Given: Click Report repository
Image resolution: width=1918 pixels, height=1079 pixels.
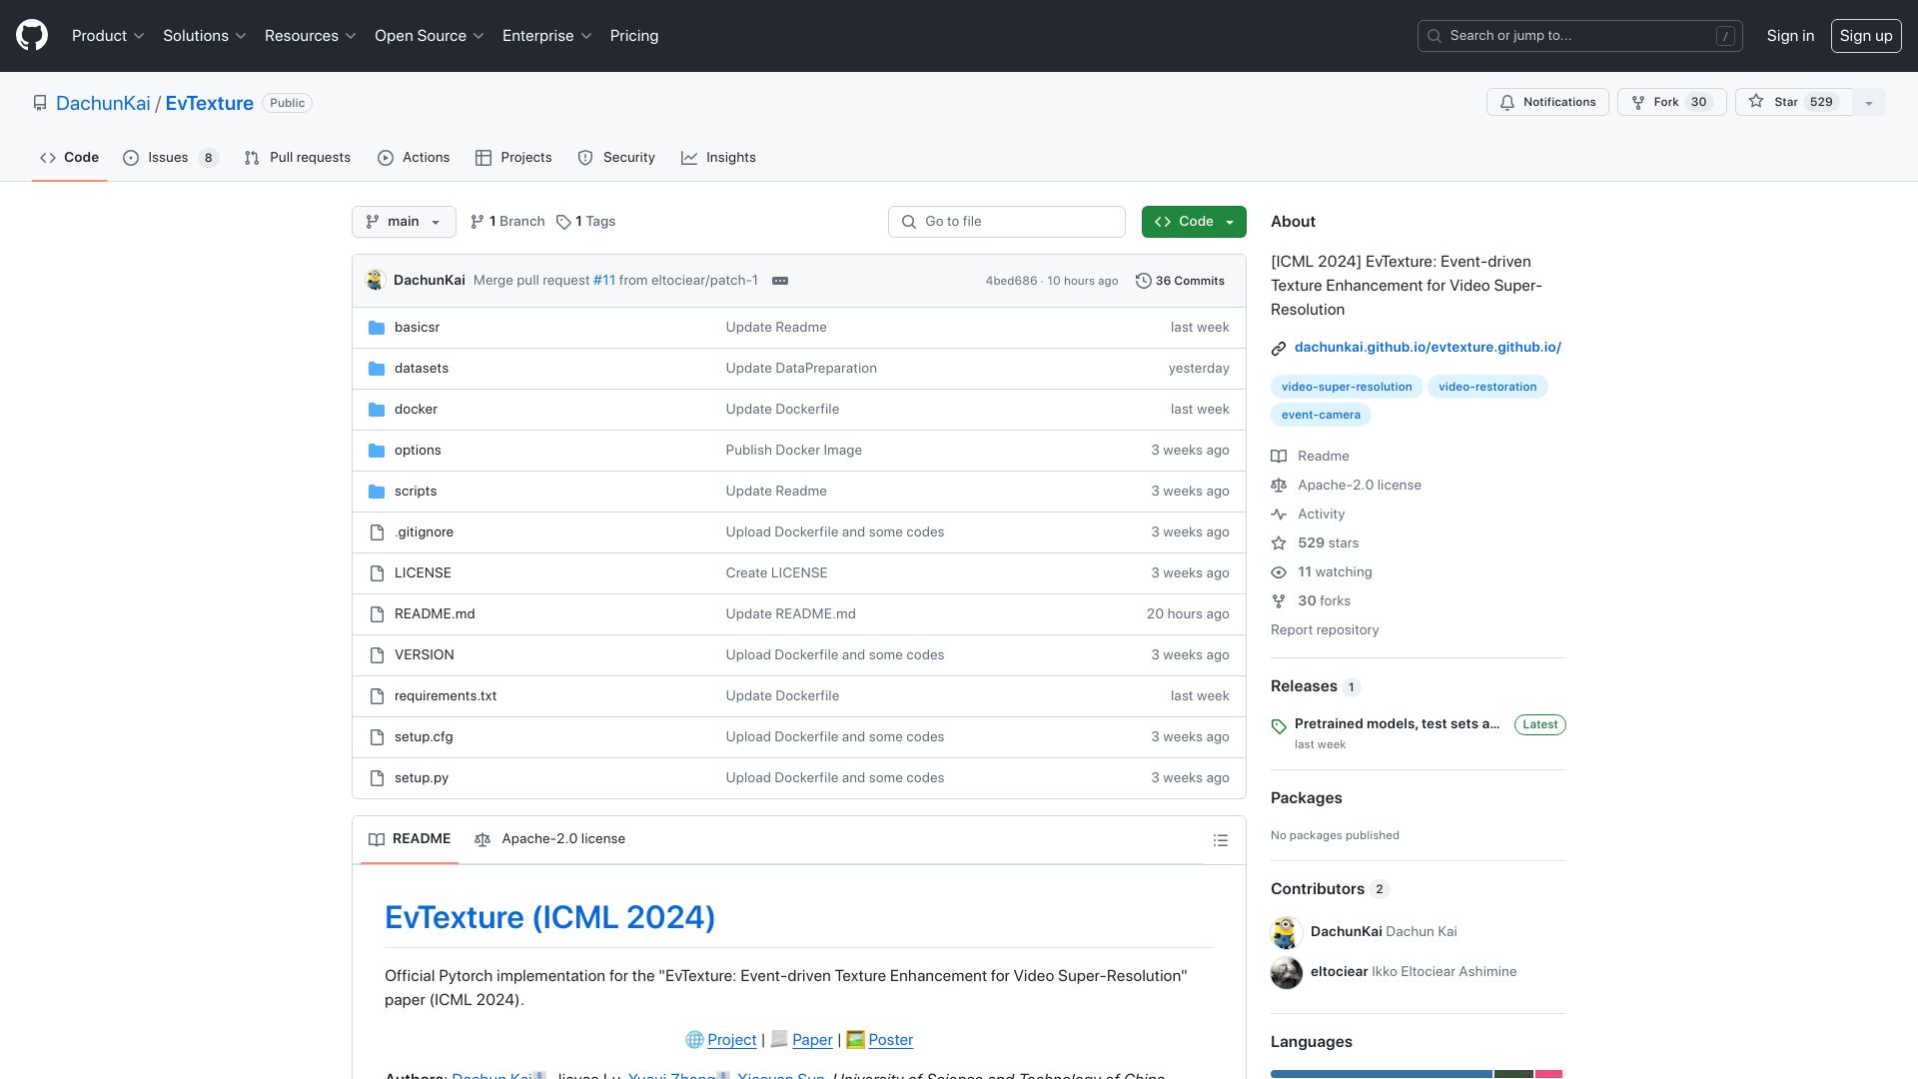Looking at the screenshot, I should (1325, 630).
